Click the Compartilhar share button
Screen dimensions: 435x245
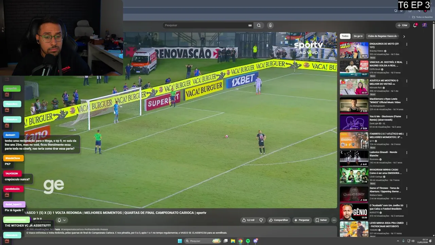[x=278, y=220]
